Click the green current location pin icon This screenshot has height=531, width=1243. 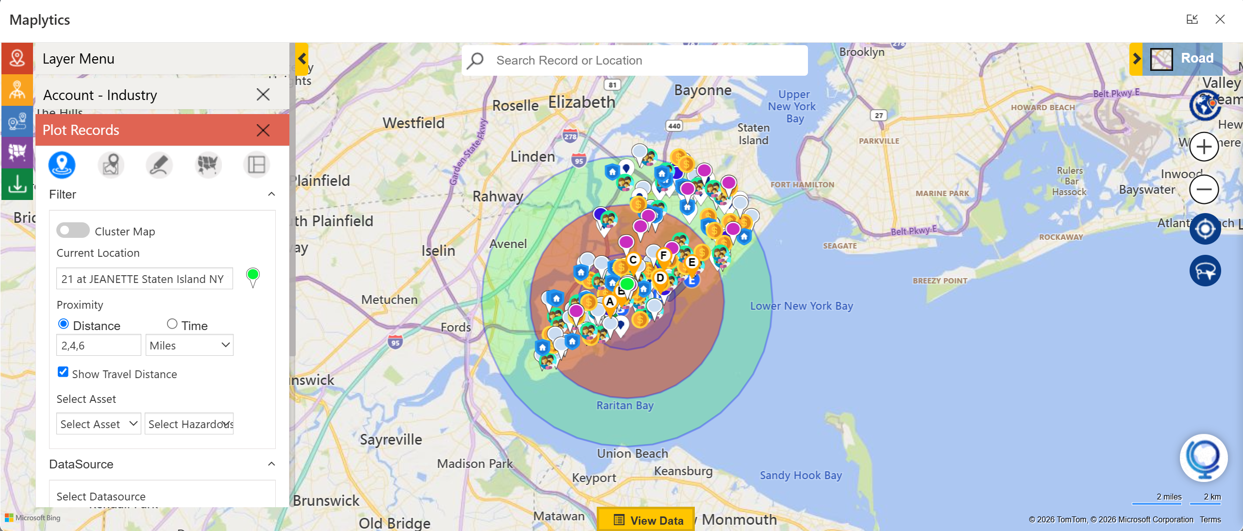coord(252,277)
